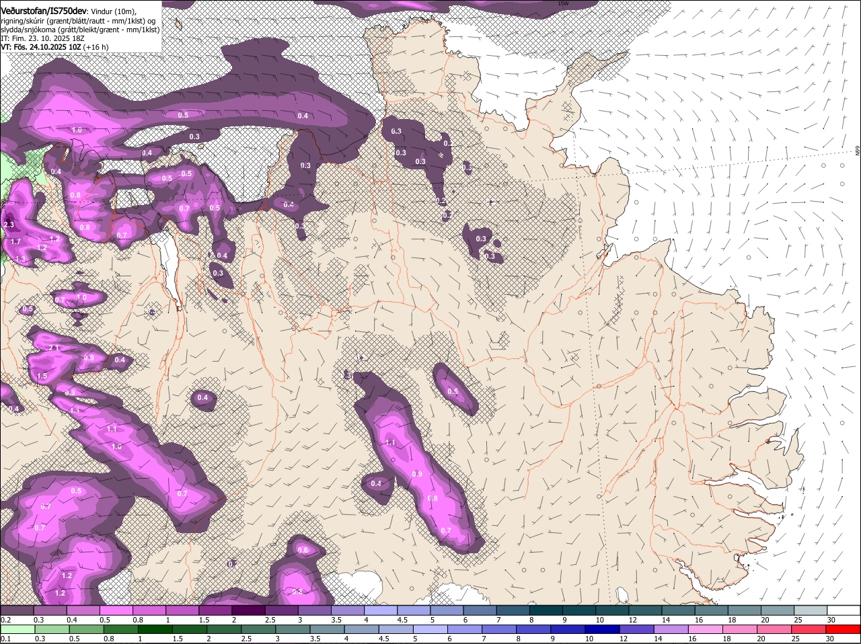
Task: Click the upper legend swatch labeled 0.2
Action: click(x=17, y=610)
